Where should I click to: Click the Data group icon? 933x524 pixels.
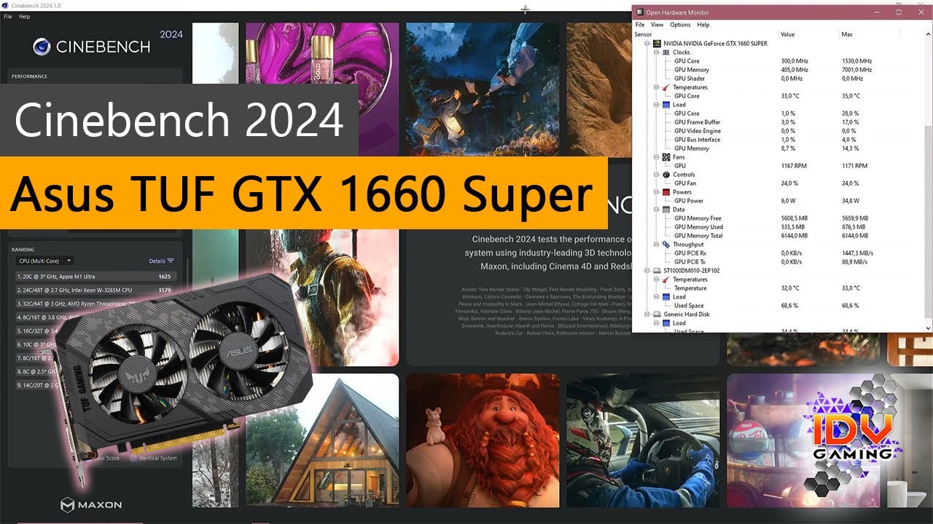point(666,210)
